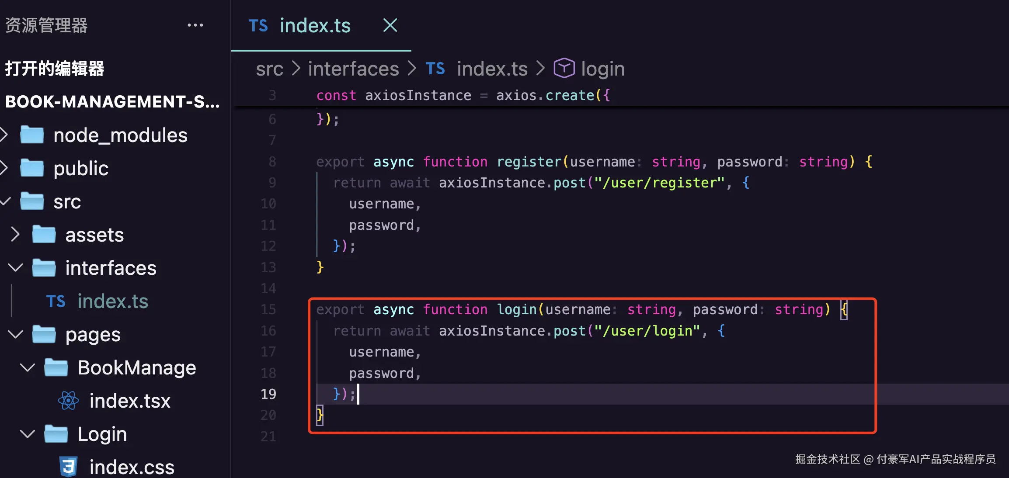Screen dimensions: 1009x478
Task: Click the "/user/register" string literal
Action: (659, 183)
